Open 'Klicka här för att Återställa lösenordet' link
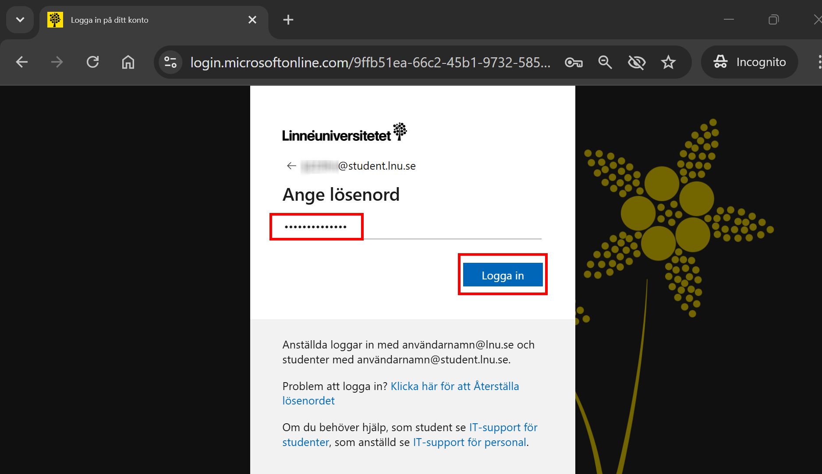The image size is (822, 474). [x=400, y=394]
